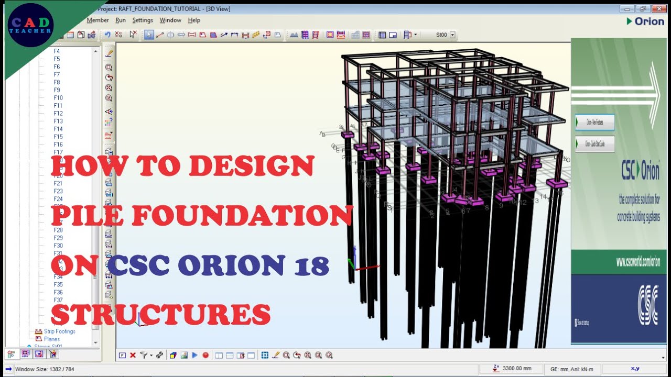Click the 3D cube view icon in bottom toolbar
671x377 pixels.
pyautogui.click(x=173, y=355)
